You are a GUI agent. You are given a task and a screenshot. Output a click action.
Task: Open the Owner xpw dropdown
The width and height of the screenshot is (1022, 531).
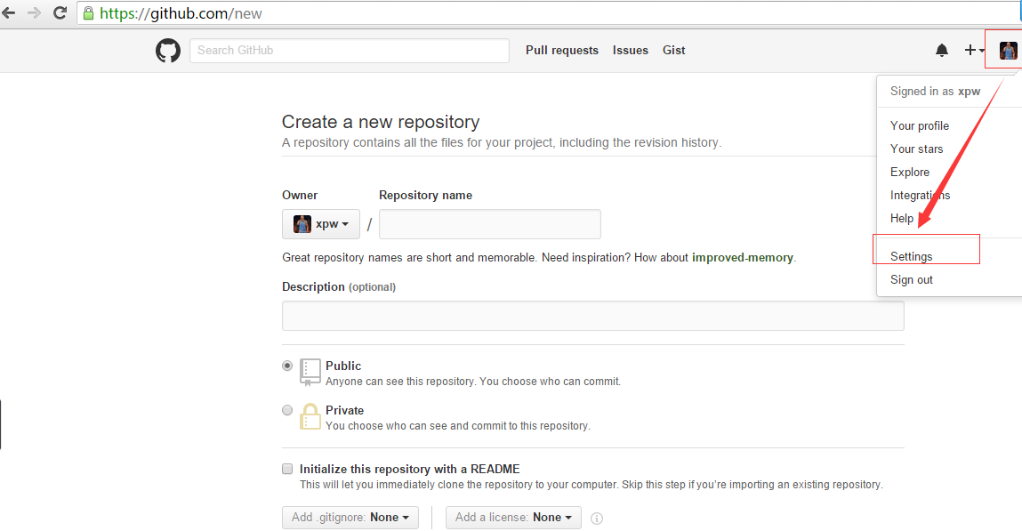[x=321, y=224]
